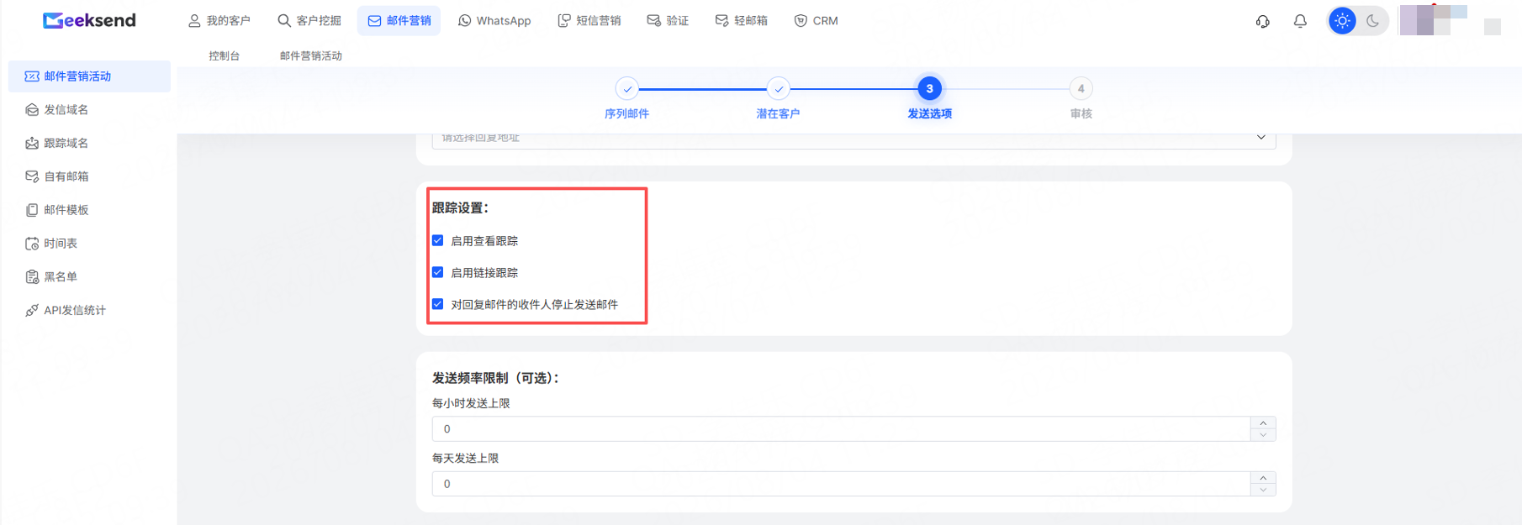
Task: Click the customer support headset icon
Action: click(x=1262, y=21)
